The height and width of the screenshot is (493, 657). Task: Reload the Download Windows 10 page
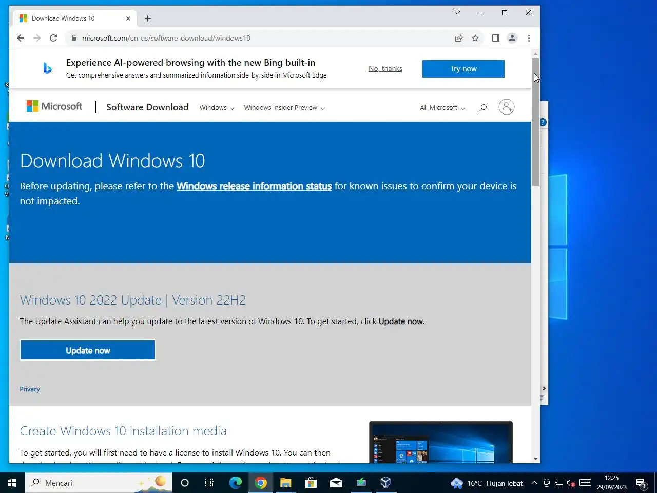pos(53,38)
